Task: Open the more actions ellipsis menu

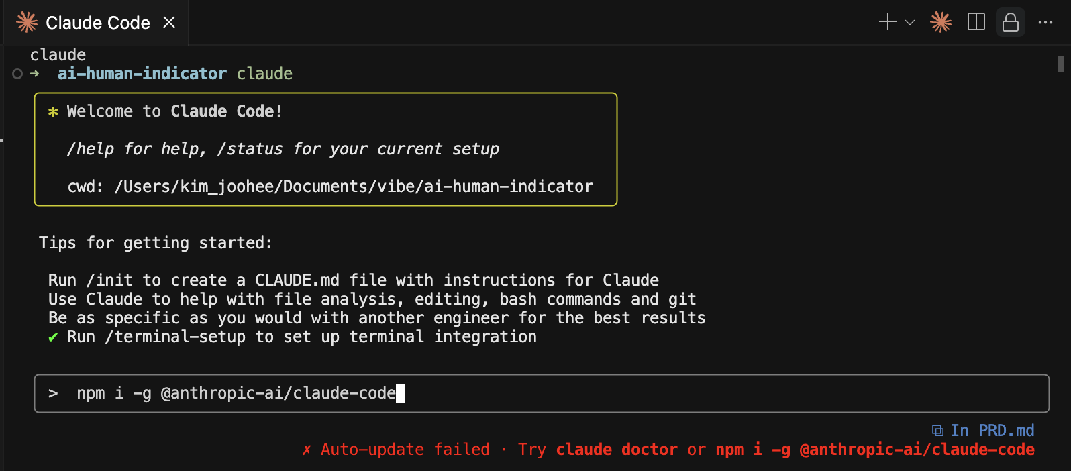Action: coord(1045,22)
